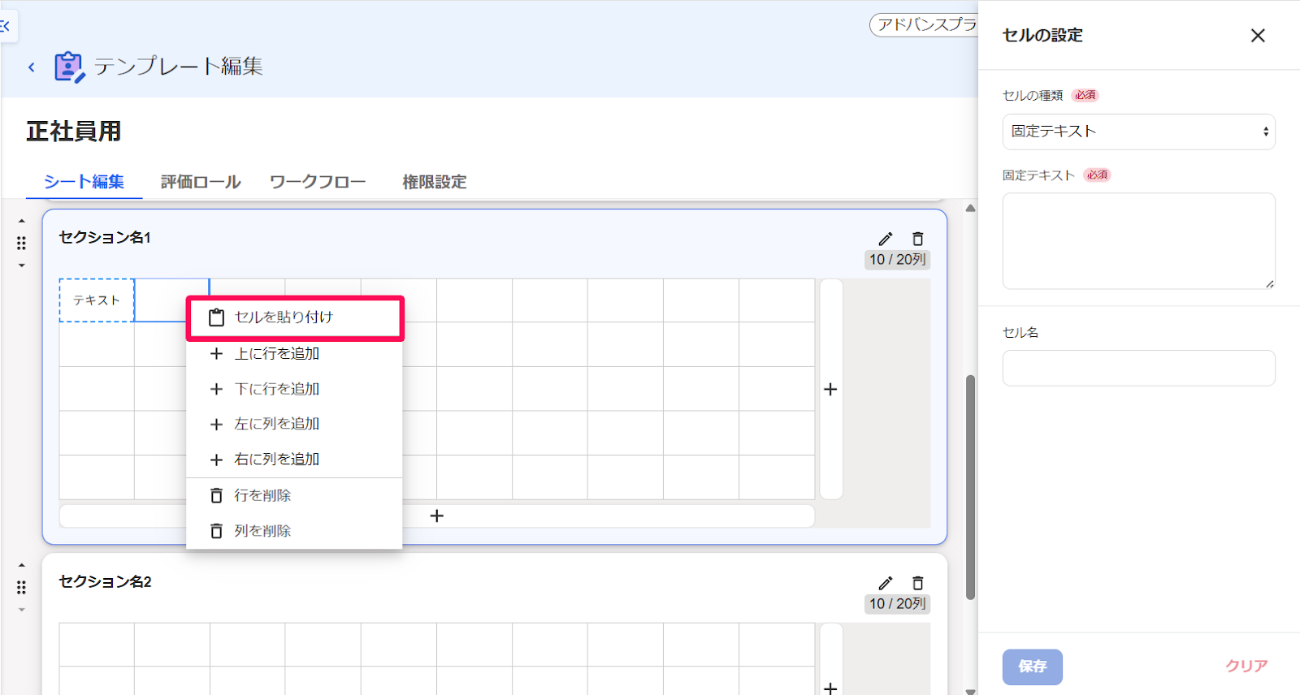Click the 10 / 20列 counter in セクション名1
Screen dimensions: 1300x695
[897, 260]
